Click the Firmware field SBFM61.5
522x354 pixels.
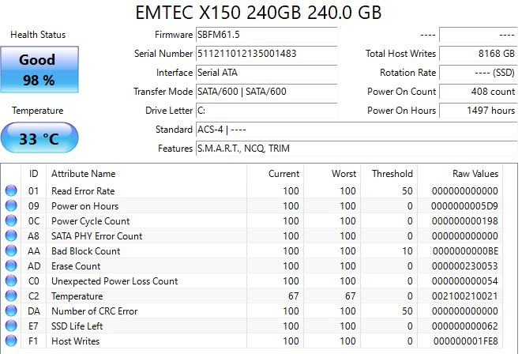pyautogui.click(x=266, y=35)
